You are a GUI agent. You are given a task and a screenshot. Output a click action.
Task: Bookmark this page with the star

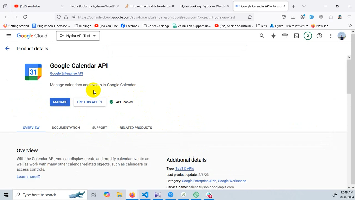[x=250, y=17]
